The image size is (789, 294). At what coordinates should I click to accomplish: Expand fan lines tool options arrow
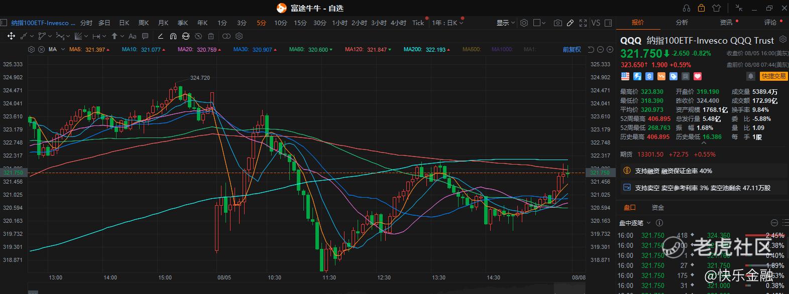[86, 36]
